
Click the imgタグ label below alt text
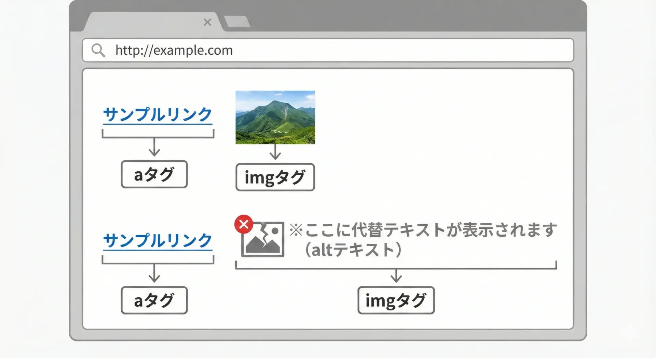[x=396, y=300]
